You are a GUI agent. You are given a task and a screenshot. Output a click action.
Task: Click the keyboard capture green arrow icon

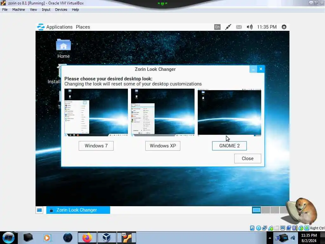pyautogui.click(x=307, y=228)
